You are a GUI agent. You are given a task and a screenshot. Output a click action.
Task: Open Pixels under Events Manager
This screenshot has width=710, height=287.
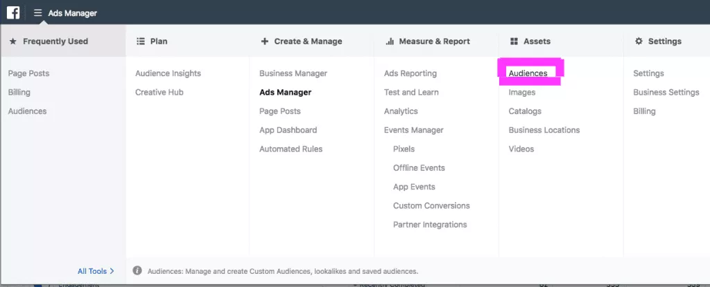coord(404,149)
